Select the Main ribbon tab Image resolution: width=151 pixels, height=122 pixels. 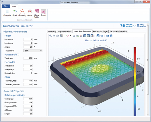coord(14,6)
